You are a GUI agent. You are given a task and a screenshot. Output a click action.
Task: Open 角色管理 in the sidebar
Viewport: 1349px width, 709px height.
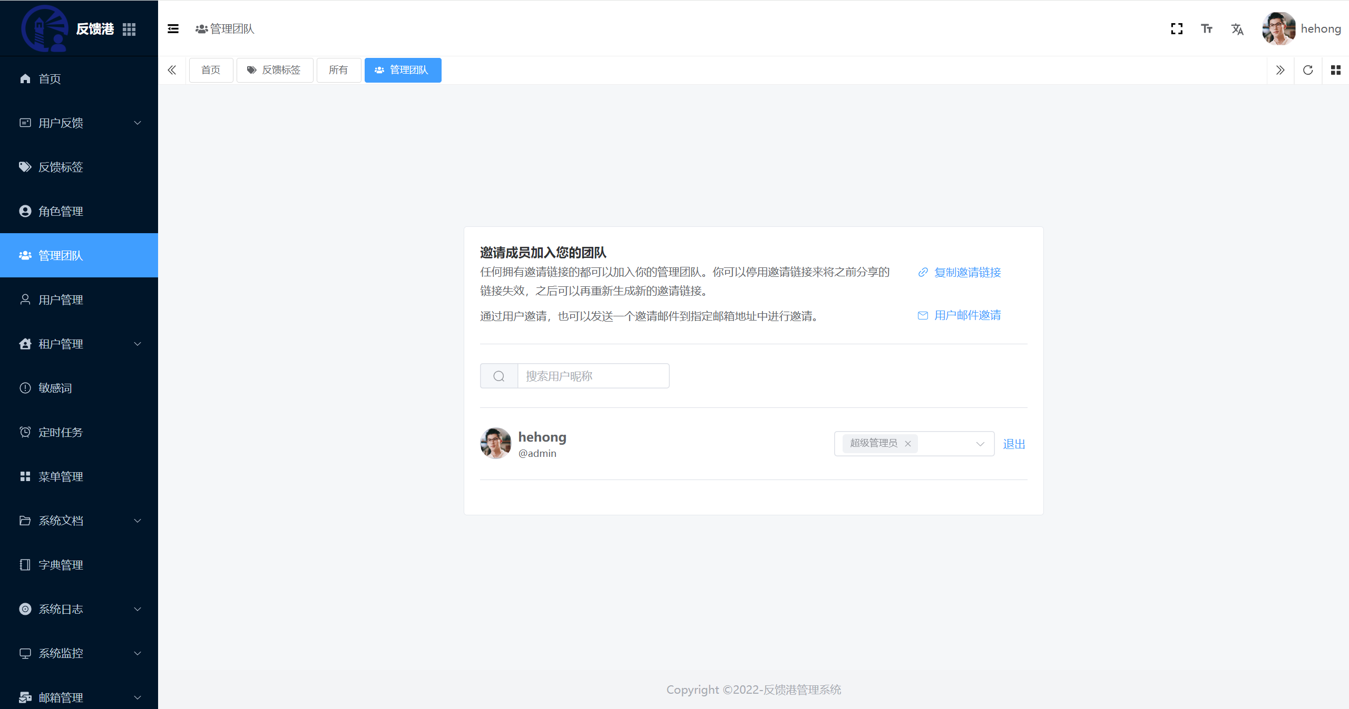79,211
